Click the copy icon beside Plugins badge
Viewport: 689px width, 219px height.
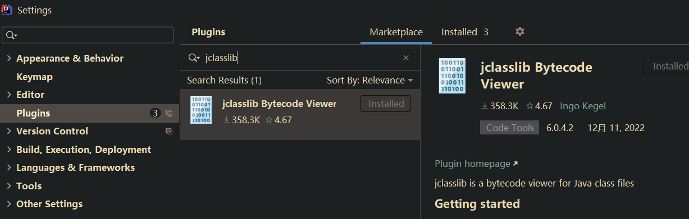[169, 113]
